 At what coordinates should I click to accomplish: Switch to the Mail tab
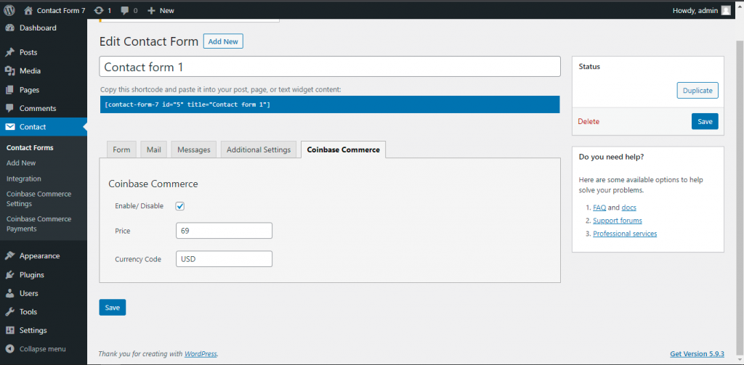tap(153, 149)
